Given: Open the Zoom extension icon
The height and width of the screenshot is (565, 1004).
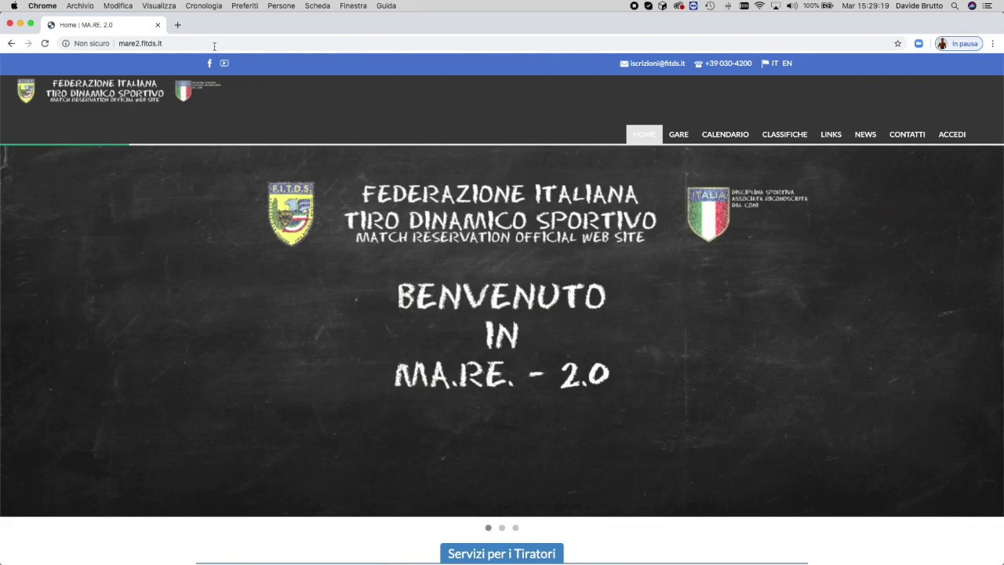Looking at the screenshot, I should 919,43.
